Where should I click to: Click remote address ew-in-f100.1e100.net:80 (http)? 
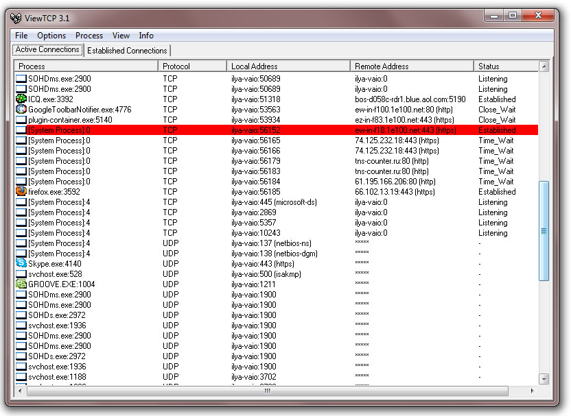(404, 110)
